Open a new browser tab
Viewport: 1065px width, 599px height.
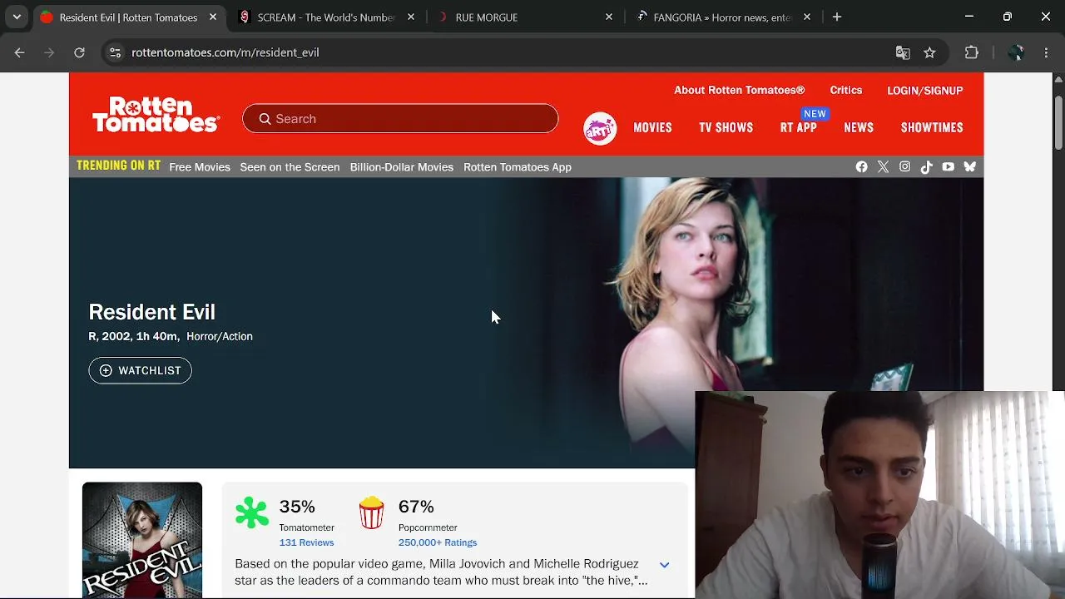pos(837,17)
